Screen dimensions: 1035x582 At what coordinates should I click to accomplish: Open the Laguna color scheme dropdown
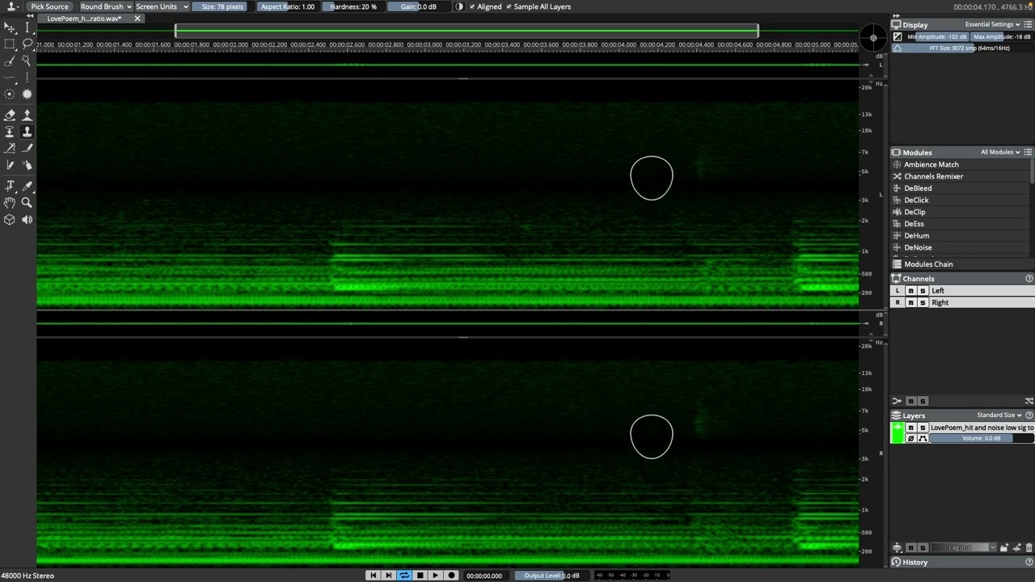[963, 547]
